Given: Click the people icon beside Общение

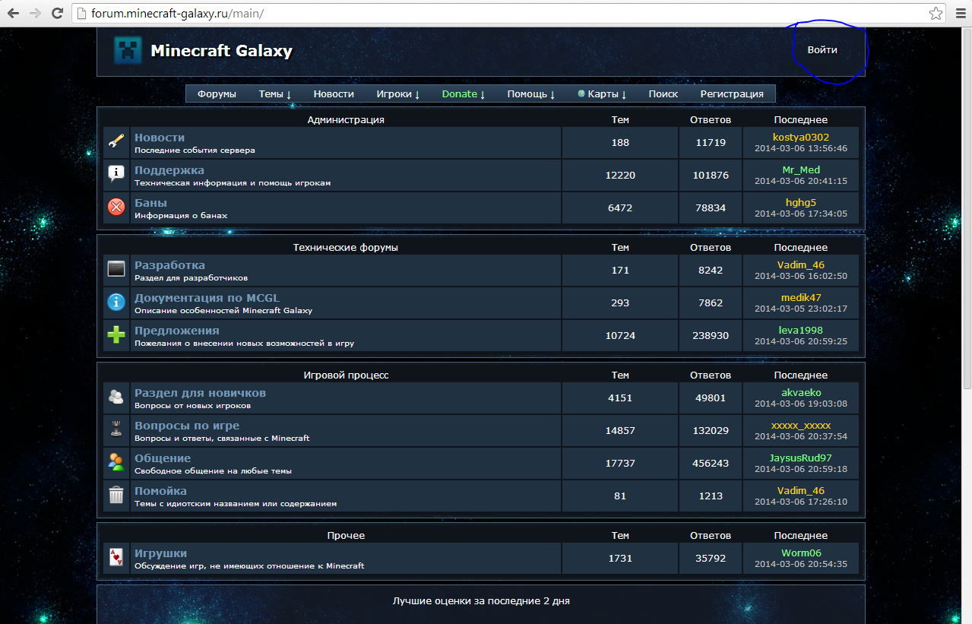Looking at the screenshot, I should 116,462.
